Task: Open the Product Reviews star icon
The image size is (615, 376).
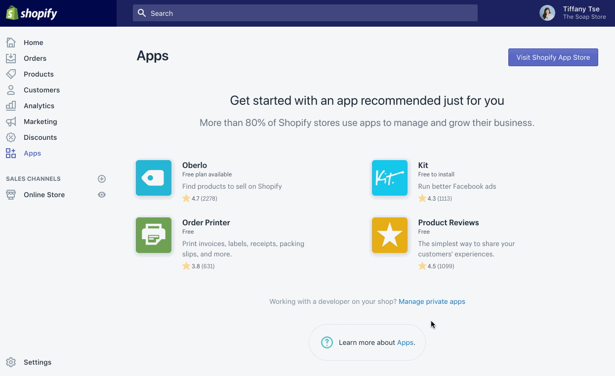Action: [x=390, y=235]
